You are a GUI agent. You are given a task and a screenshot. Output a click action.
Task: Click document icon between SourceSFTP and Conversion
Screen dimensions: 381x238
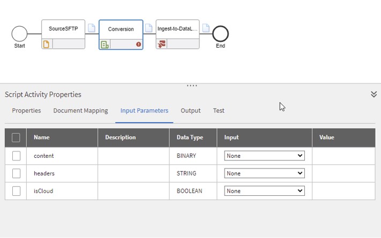pyautogui.click(x=92, y=28)
